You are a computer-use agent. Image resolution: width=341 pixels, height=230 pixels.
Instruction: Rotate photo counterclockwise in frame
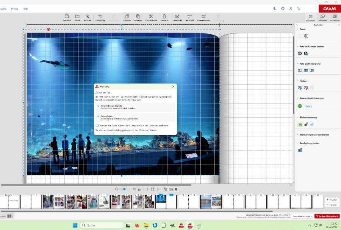click(300, 54)
